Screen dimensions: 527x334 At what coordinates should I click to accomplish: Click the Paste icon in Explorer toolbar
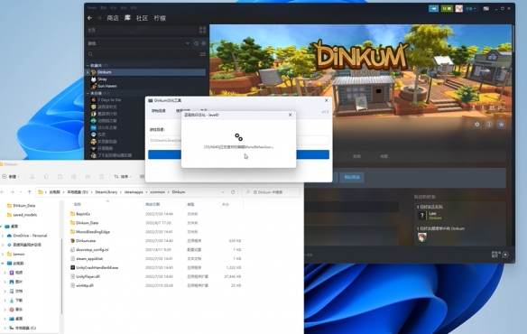60,176
